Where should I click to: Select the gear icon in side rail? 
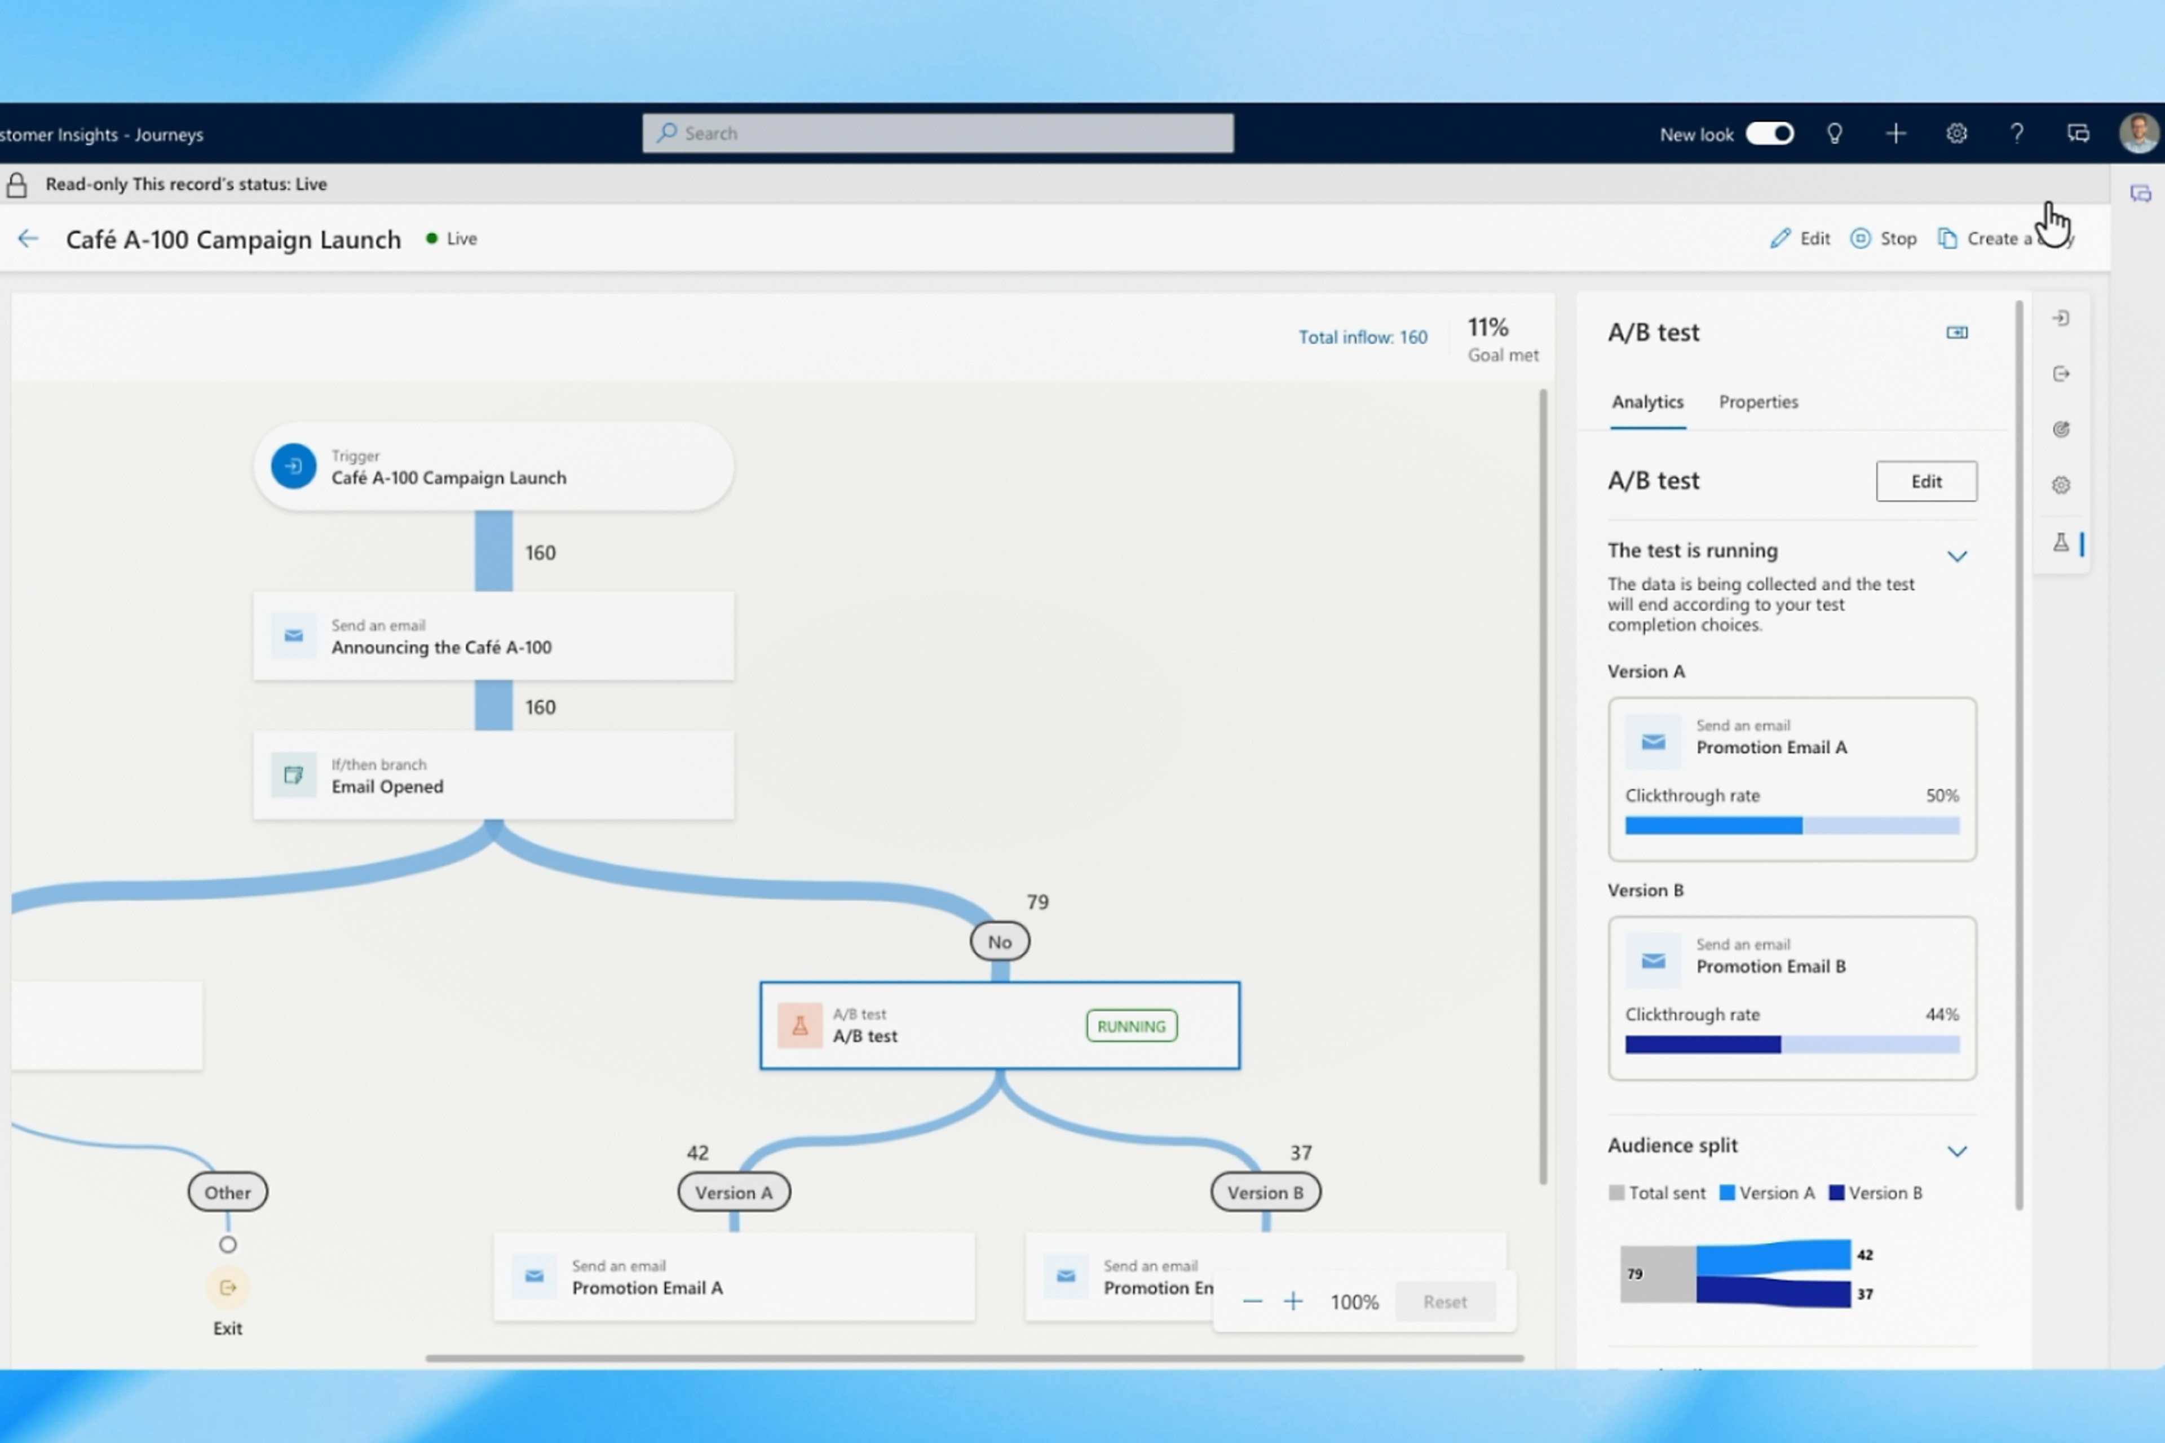click(x=2061, y=485)
